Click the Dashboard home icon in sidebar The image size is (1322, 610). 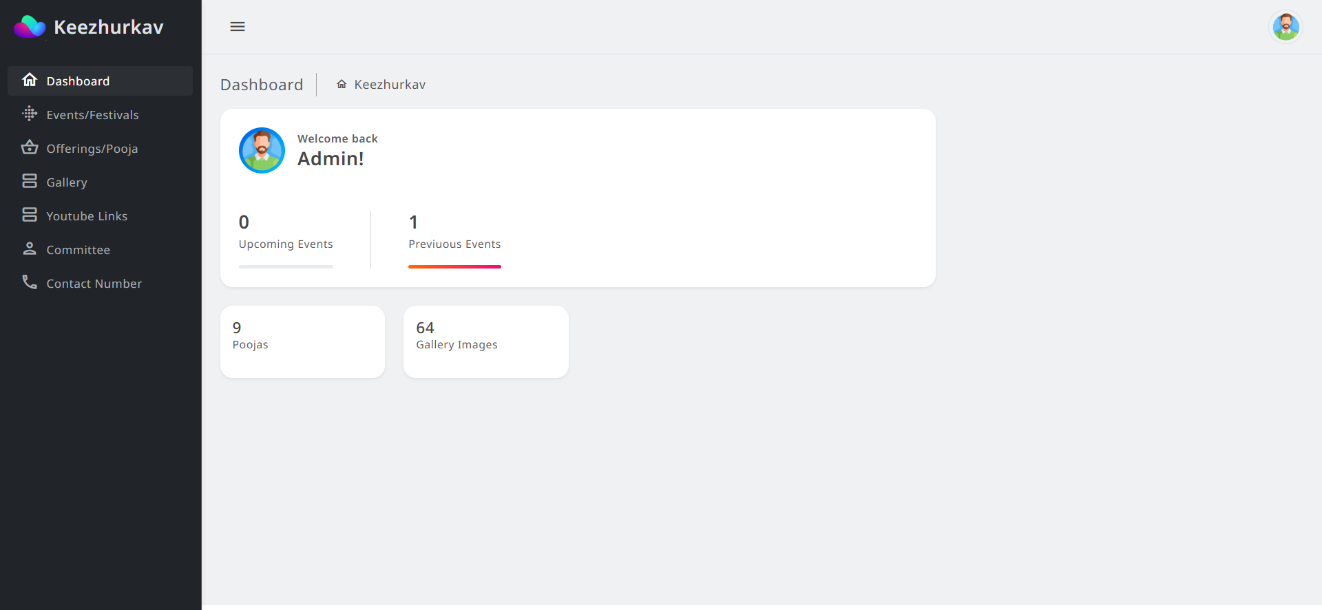tap(30, 81)
